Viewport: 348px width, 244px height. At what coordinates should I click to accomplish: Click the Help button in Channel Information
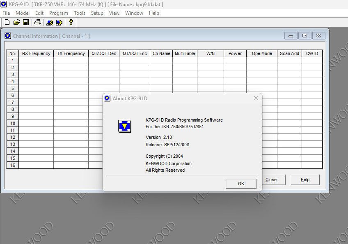coord(305,180)
